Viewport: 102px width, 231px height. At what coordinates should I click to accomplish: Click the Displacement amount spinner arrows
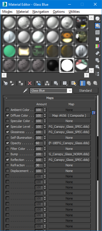[x=45, y=171]
